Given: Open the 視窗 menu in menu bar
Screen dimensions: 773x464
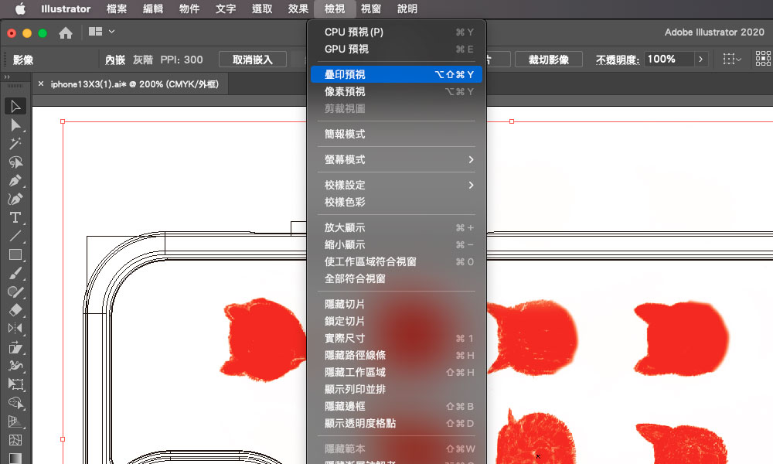Looking at the screenshot, I should (371, 9).
